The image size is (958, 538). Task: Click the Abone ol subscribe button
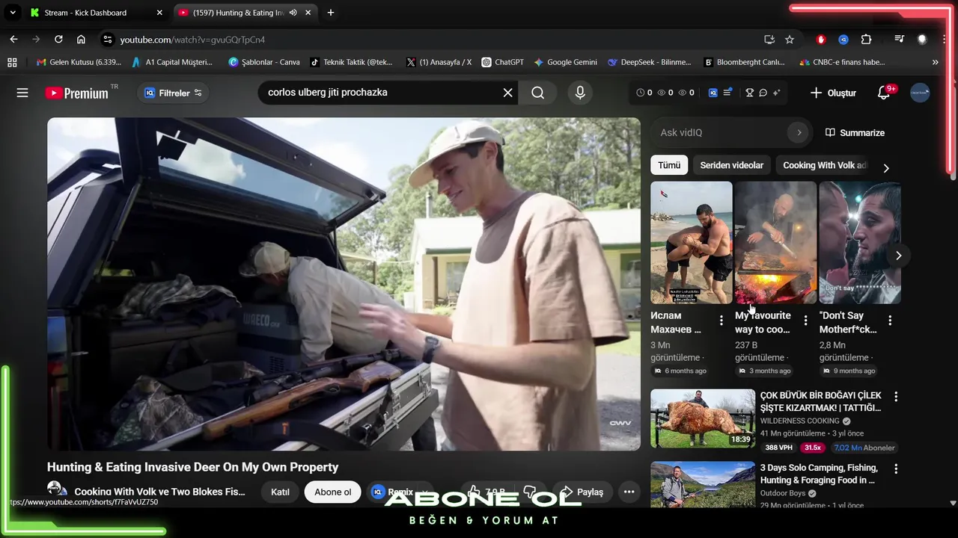[332, 492]
